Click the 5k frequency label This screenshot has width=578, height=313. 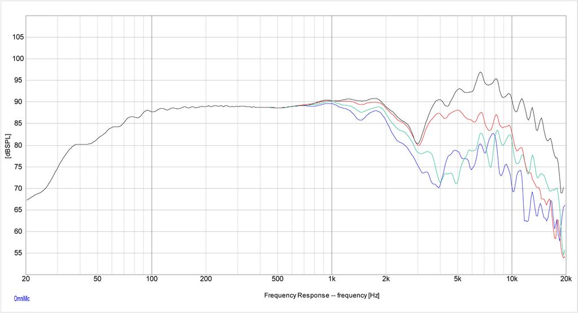(457, 279)
